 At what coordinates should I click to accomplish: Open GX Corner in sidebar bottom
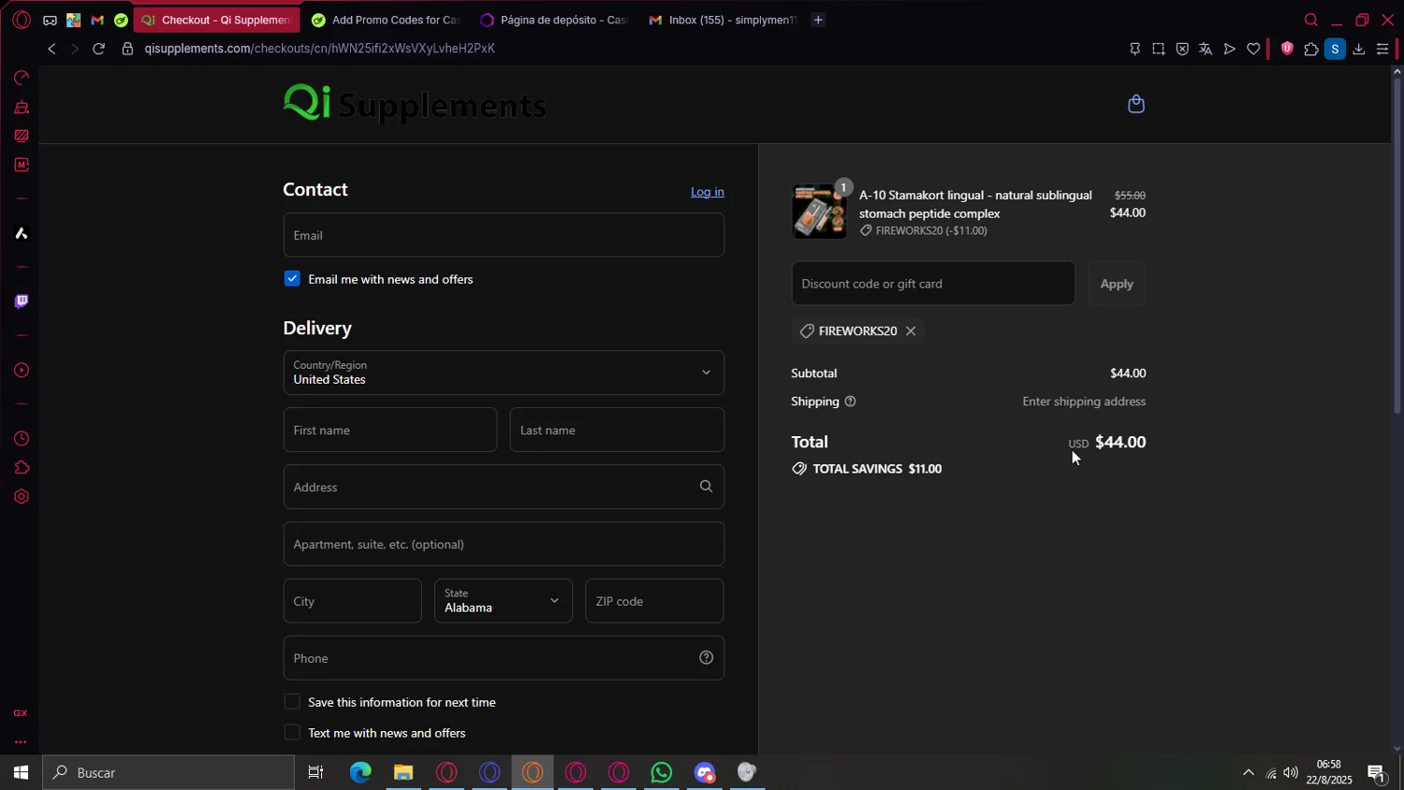(x=21, y=713)
